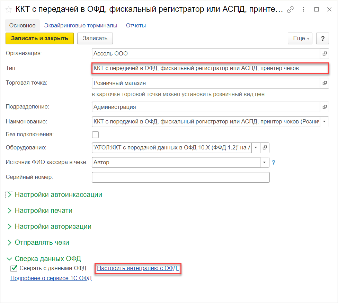Add this form to favorites star
338x303 pixels.
pos(9,10)
